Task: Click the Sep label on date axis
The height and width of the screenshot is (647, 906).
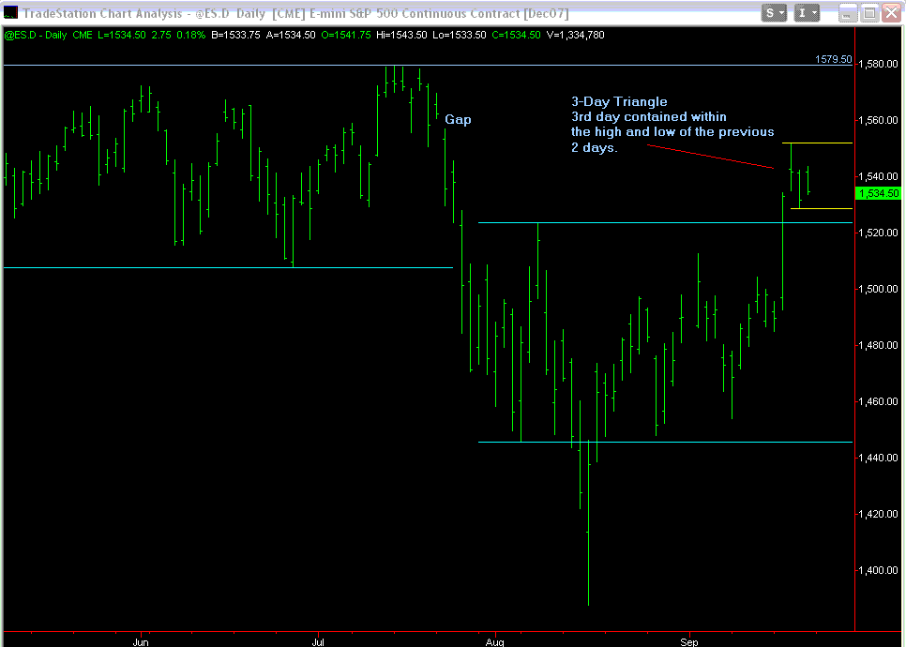Action: click(x=689, y=641)
